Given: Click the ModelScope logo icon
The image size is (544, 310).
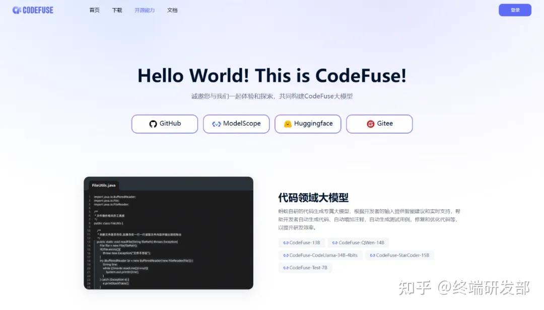Looking at the screenshot, I should (x=217, y=124).
